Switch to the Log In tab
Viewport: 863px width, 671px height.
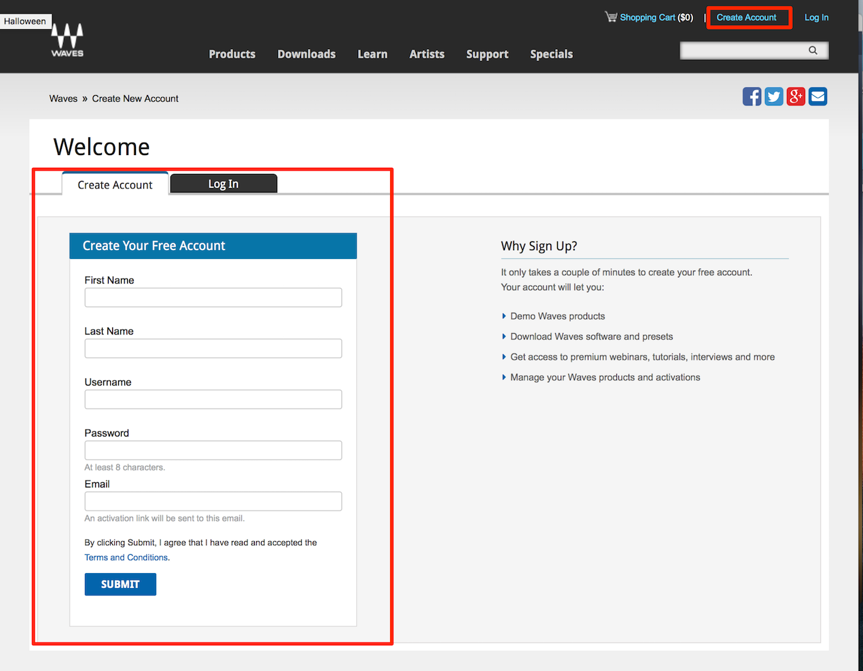[224, 184]
